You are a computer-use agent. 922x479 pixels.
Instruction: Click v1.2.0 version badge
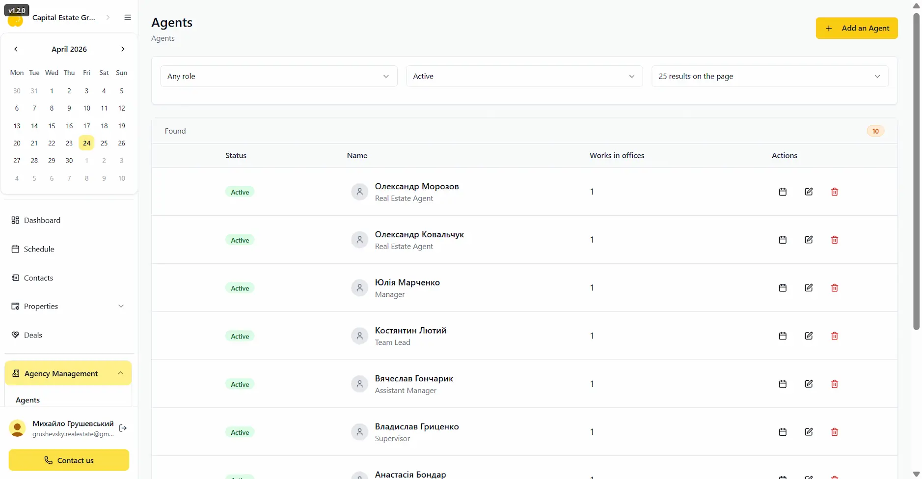pyautogui.click(x=17, y=10)
